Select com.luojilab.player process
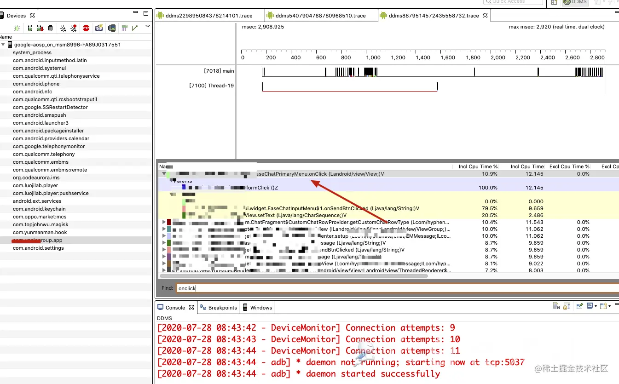The height and width of the screenshot is (384, 619). click(76, 185)
